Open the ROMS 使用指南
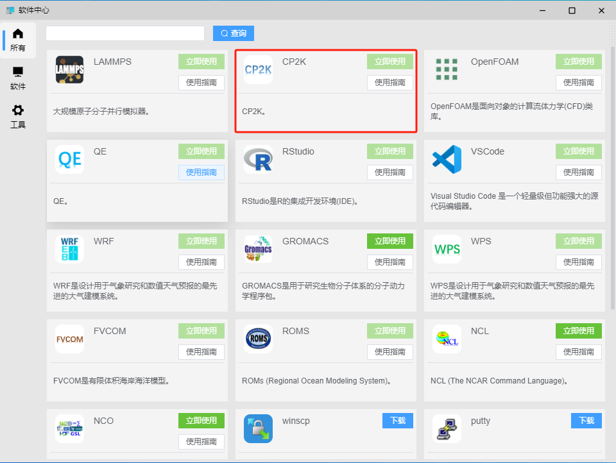Image resolution: width=616 pixels, height=463 pixels. tap(389, 352)
